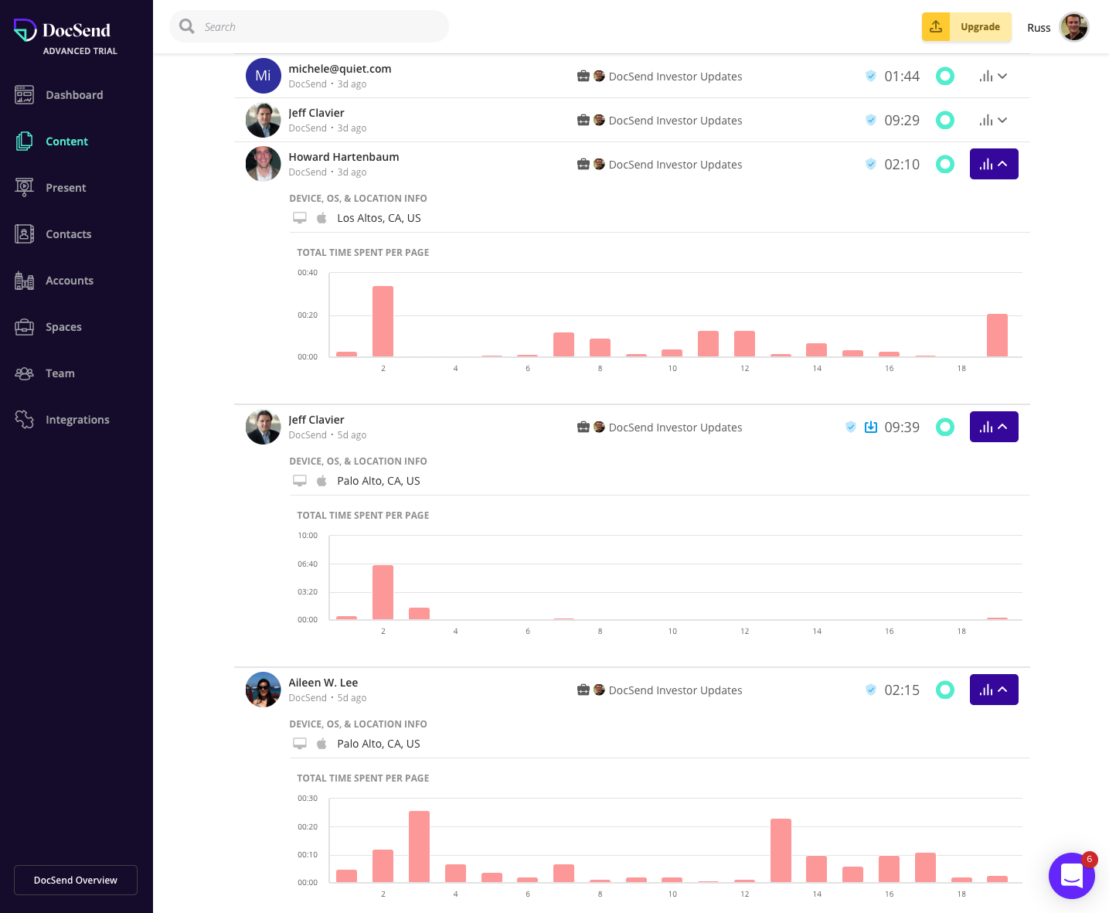Click the Upgrade button

pos(980,27)
